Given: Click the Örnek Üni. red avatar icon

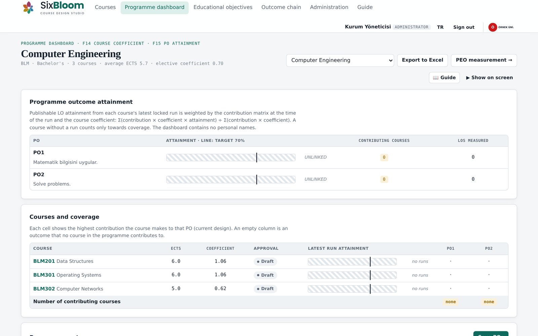Looking at the screenshot, I should (x=493, y=27).
